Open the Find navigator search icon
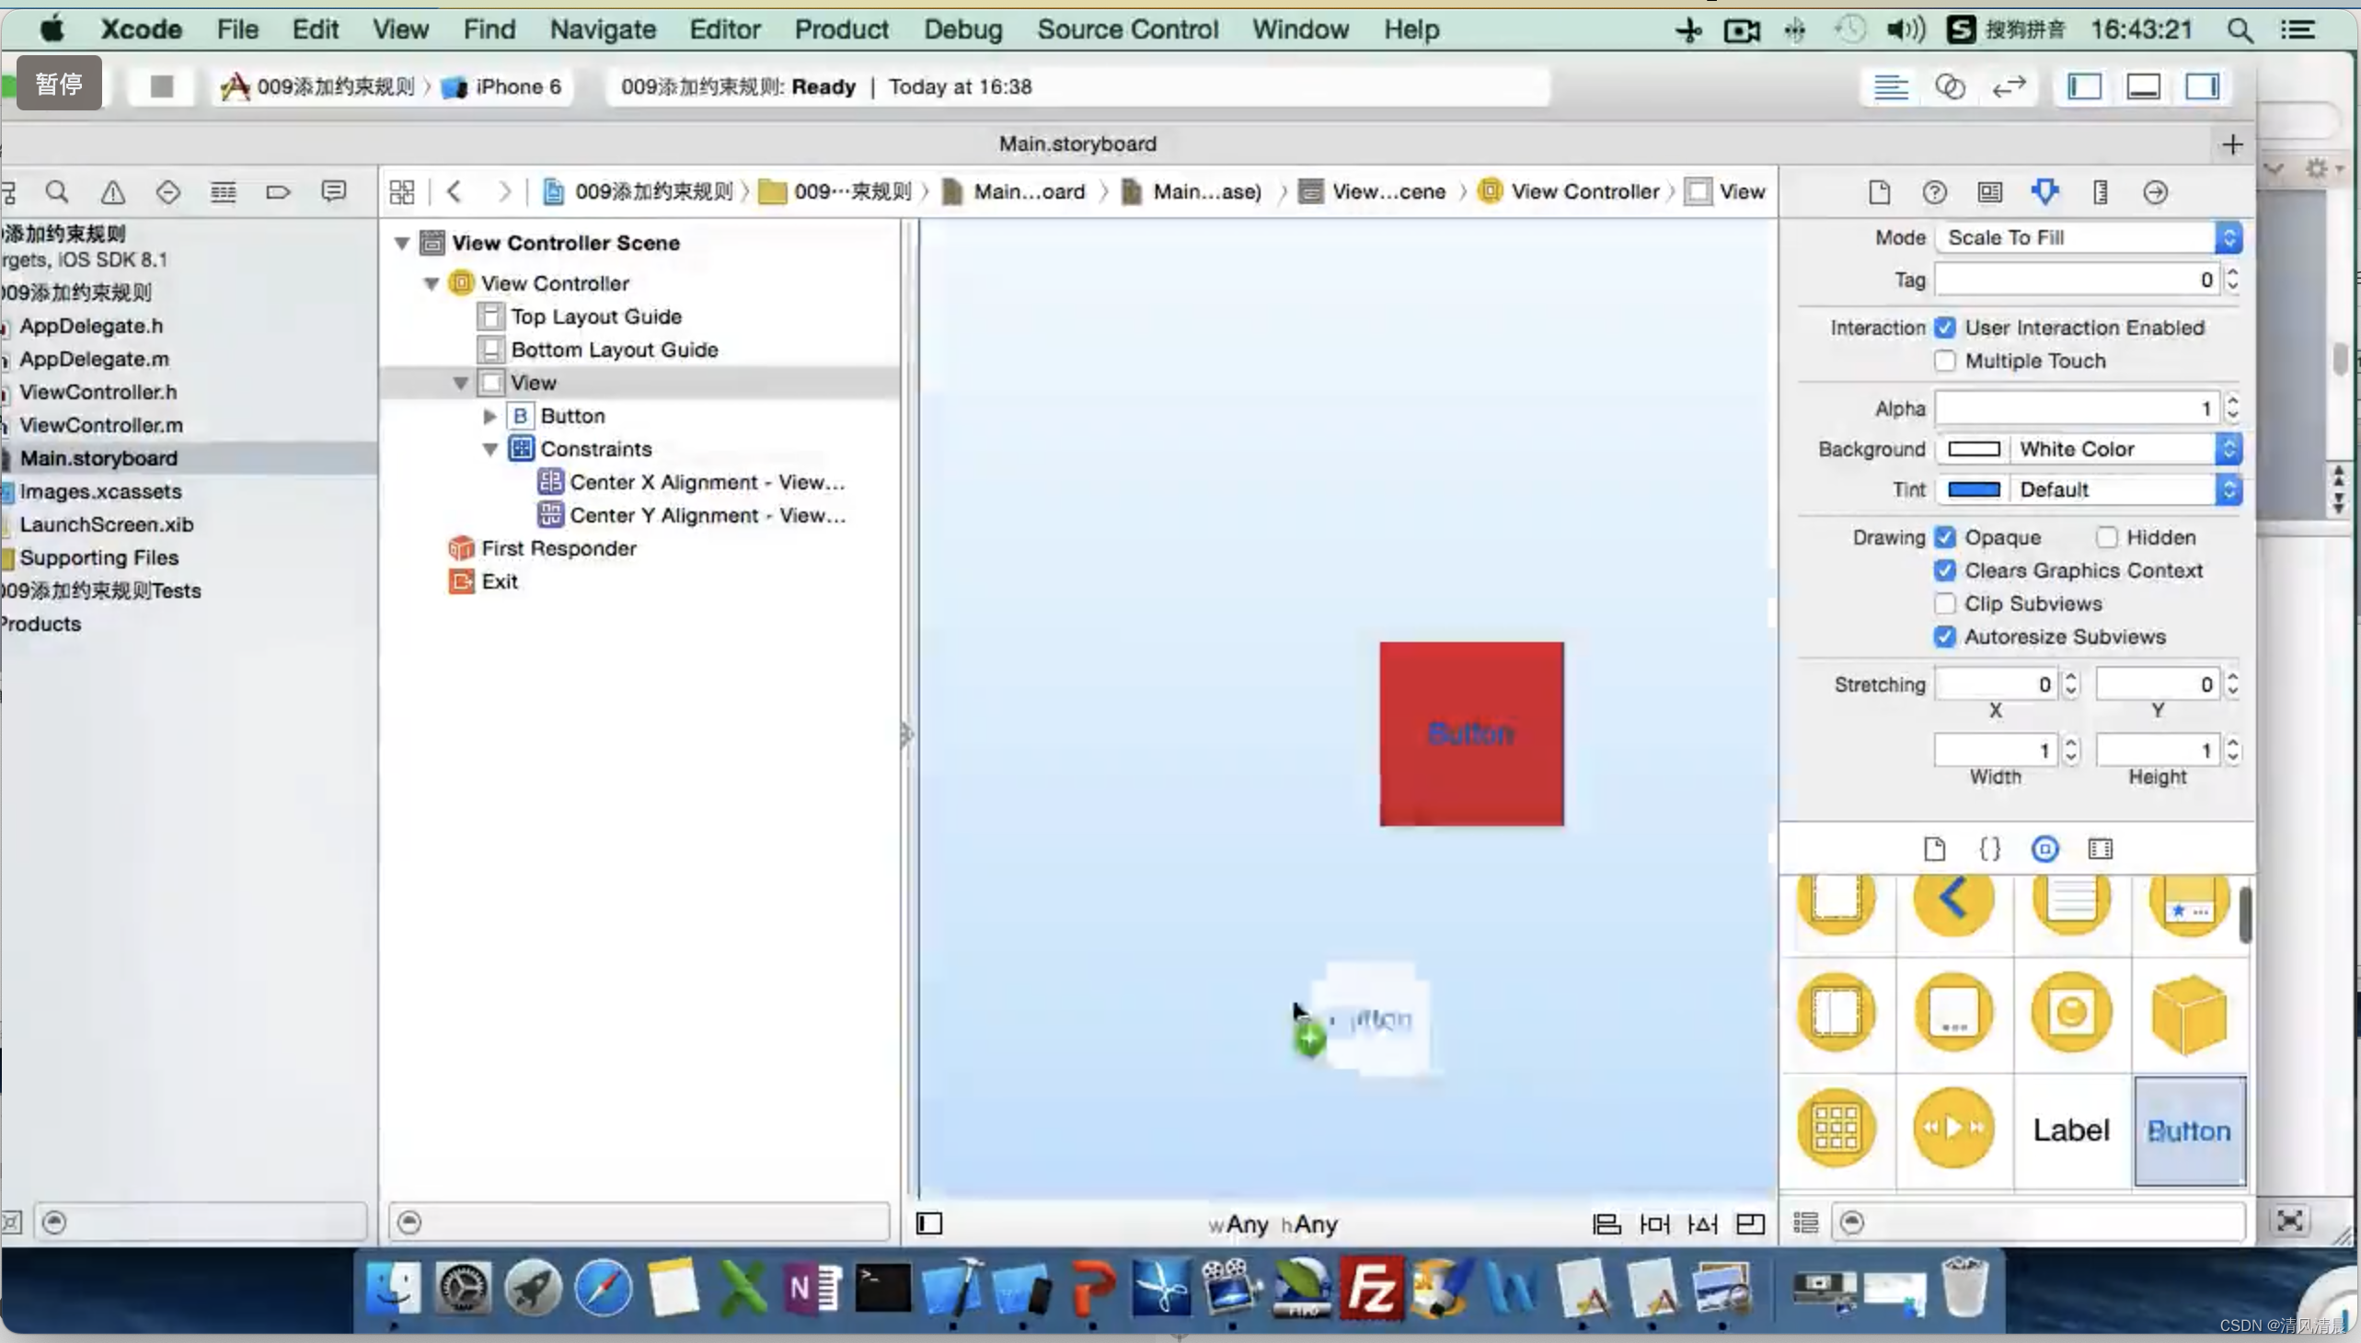This screenshot has height=1343, width=2361. pos(57,192)
